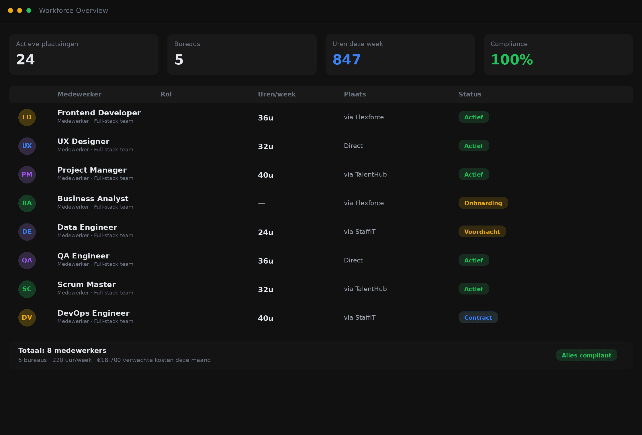
Task: Click via TalentHub in Scrum Master row
Action: pos(365,289)
